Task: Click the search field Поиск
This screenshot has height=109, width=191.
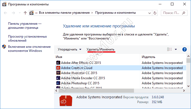Action: pyautogui.click(x=174, y=13)
